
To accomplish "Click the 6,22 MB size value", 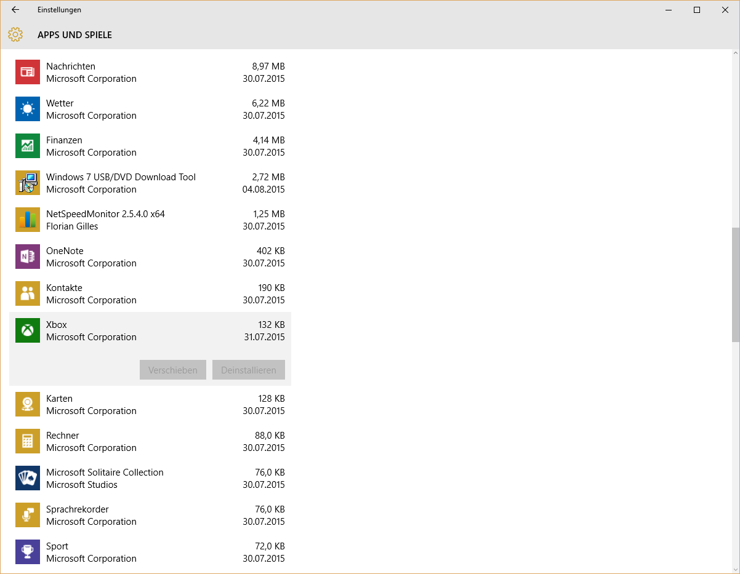I will point(268,103).
